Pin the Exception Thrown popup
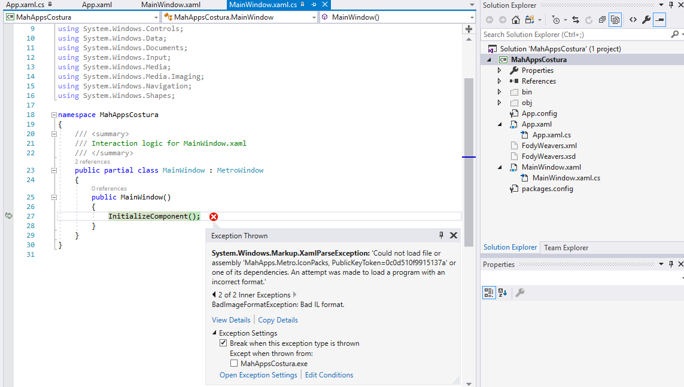 point(441,235)
